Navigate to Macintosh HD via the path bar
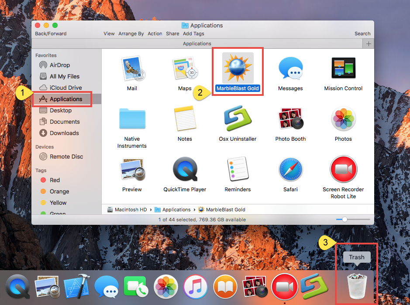Viewport: 410px width, 305px height. 130,209
